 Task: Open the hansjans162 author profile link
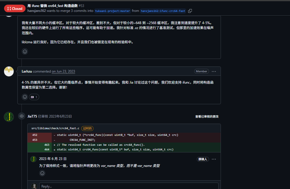coord(37,11)
